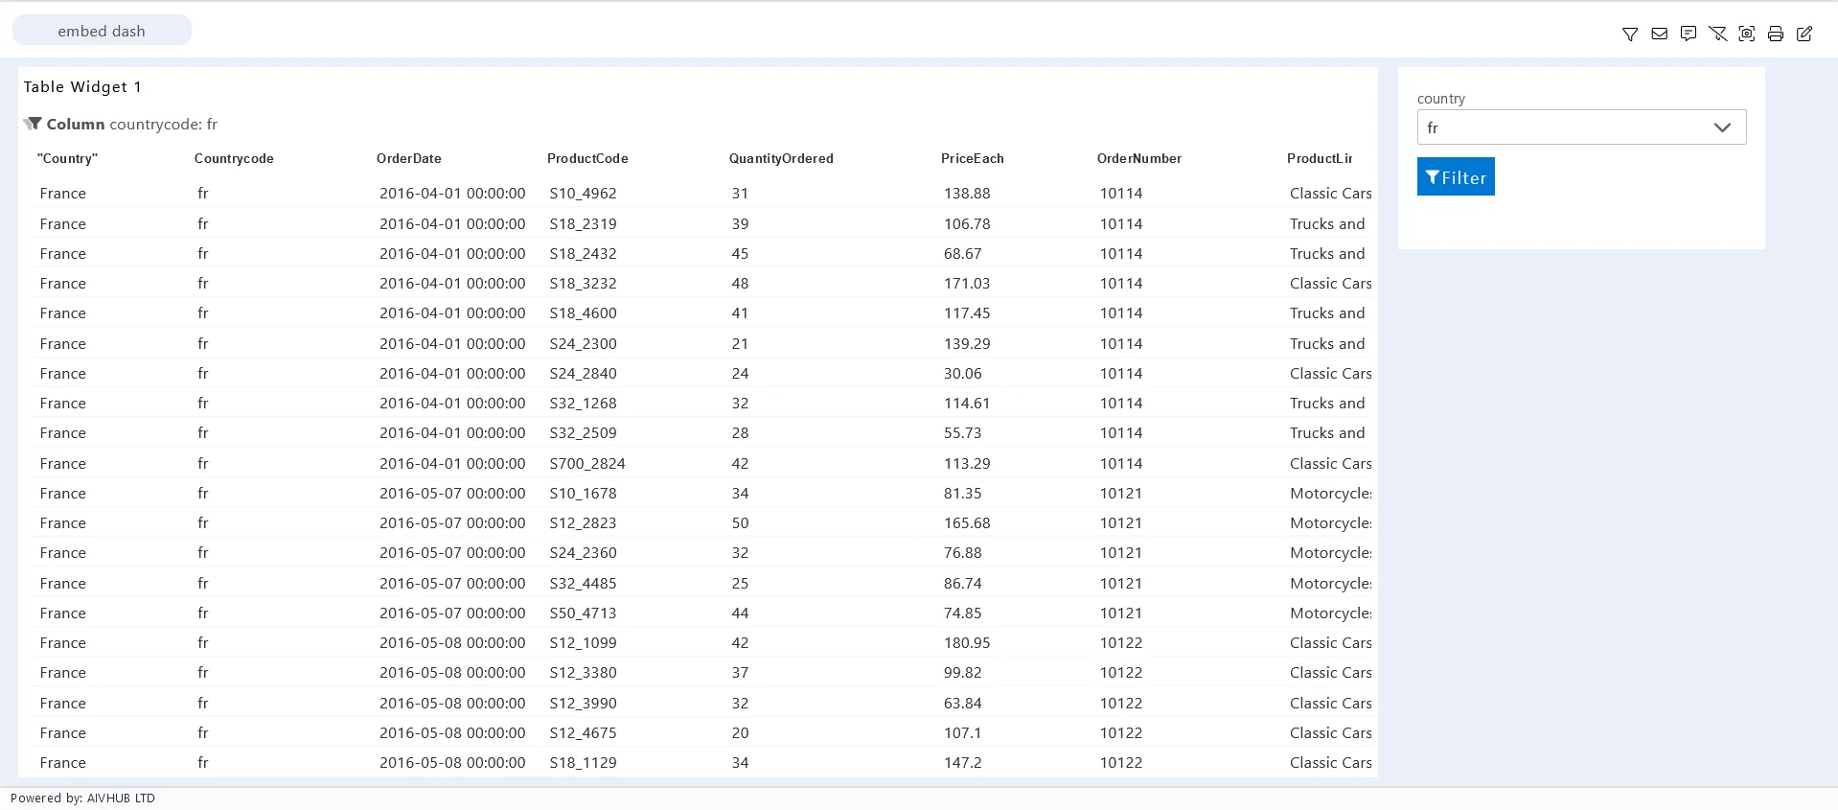This screenshot has width=1838, height=810.
Task: Open the dashboard filter funnel icon
Action: click(1630, 34)
